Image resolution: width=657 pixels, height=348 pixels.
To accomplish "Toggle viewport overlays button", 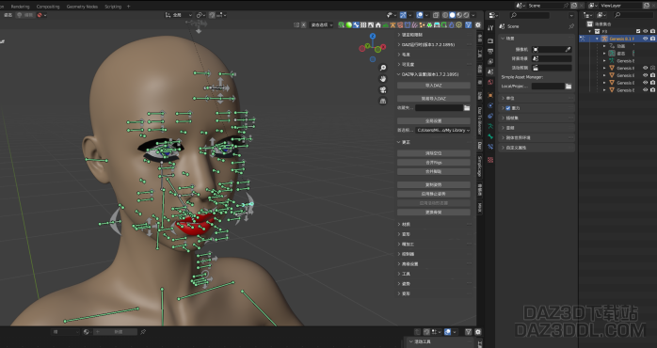I will pyautogui.click(x=420, y=15).
